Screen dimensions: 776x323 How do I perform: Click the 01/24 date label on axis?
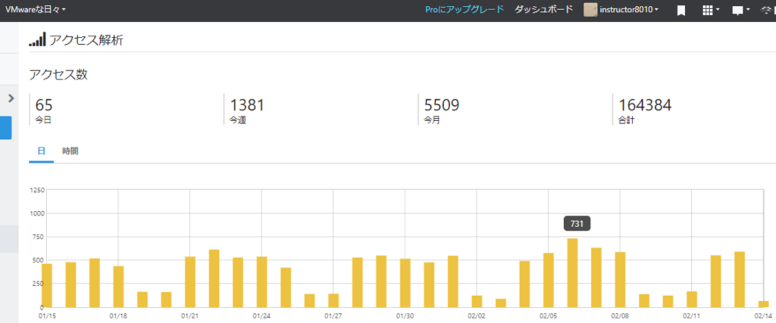[261, 316]
